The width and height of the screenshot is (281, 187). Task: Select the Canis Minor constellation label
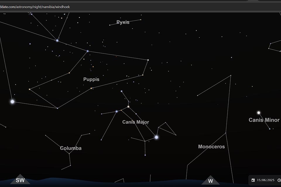(x=264, y=120)
